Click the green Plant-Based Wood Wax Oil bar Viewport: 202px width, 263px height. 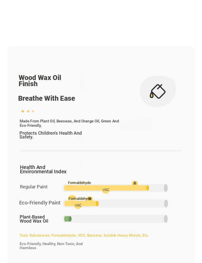pos(68,219)
